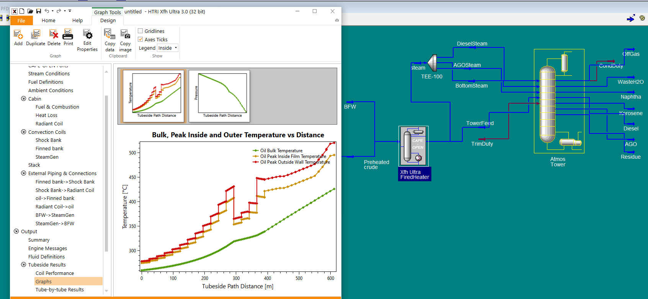Open Summary output report

tap(39, 240)
